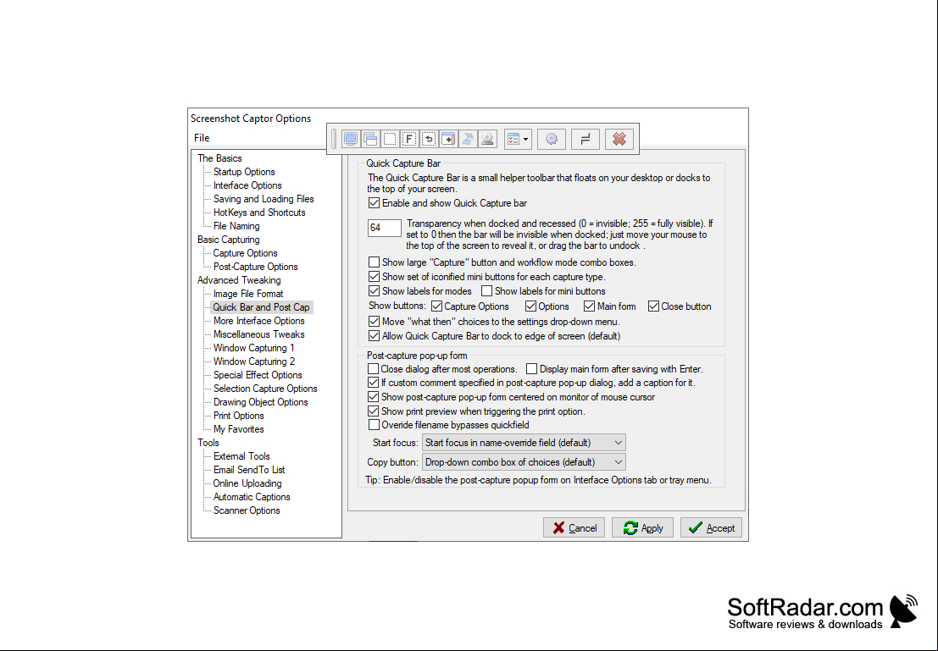Screen dimensions: 938x651
Task: Select the region capture icon
Action: pyautogui.click(x=390, y=140)
